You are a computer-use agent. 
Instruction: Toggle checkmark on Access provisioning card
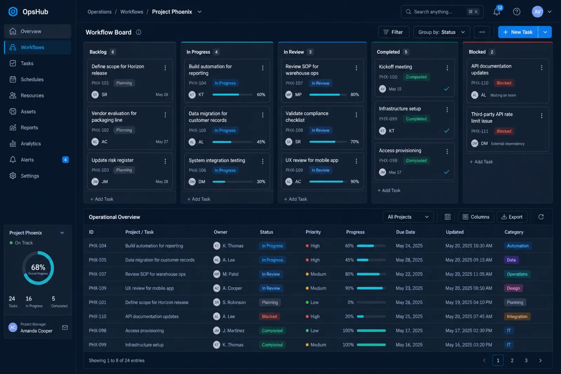(447, 172)
